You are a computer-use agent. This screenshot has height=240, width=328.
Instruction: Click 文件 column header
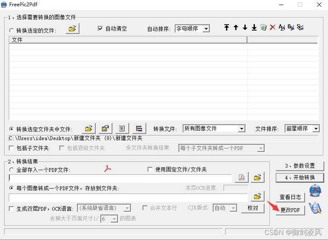(x=128, y=40)
